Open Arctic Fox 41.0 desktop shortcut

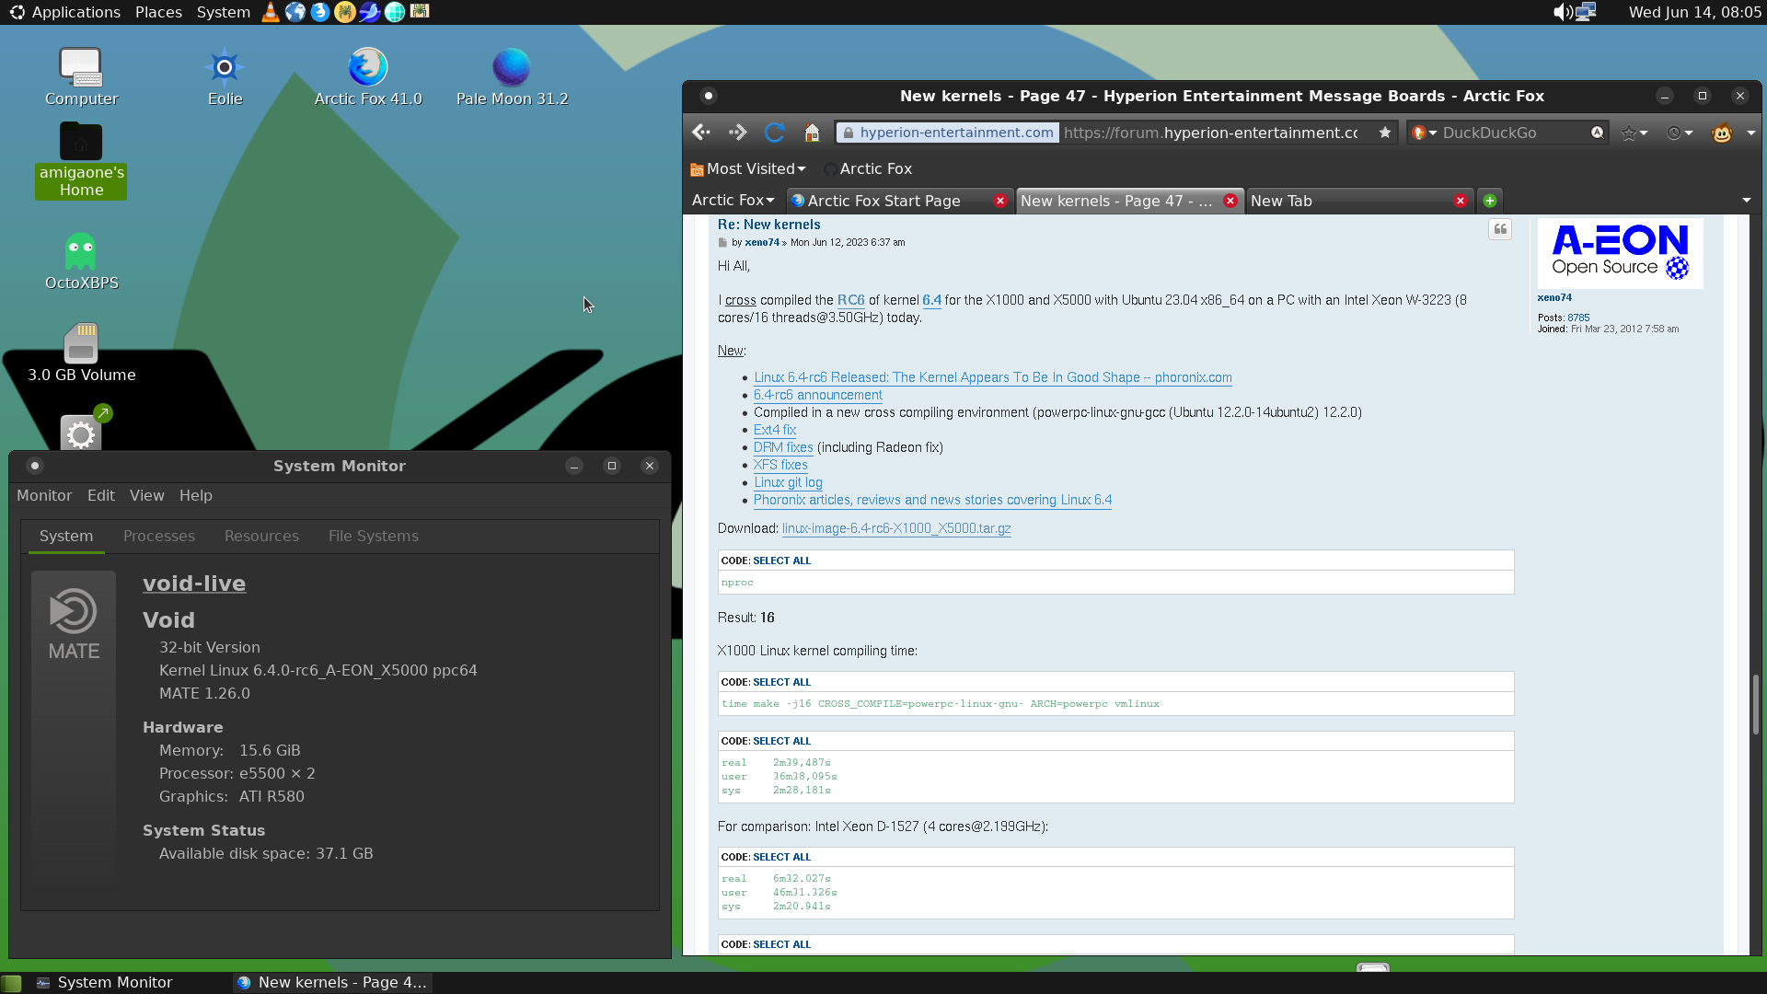(368, 77)
